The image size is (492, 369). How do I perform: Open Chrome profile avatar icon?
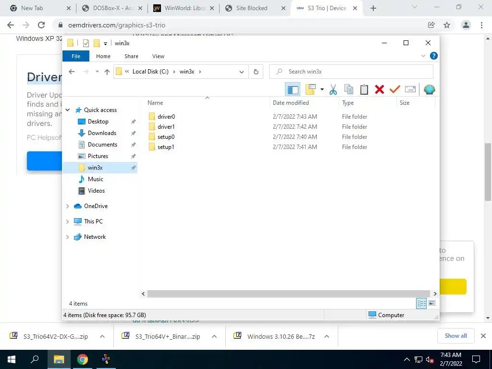(466, 25)
